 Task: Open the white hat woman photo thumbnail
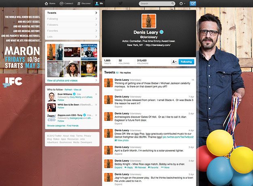click(x=72, y=69)
